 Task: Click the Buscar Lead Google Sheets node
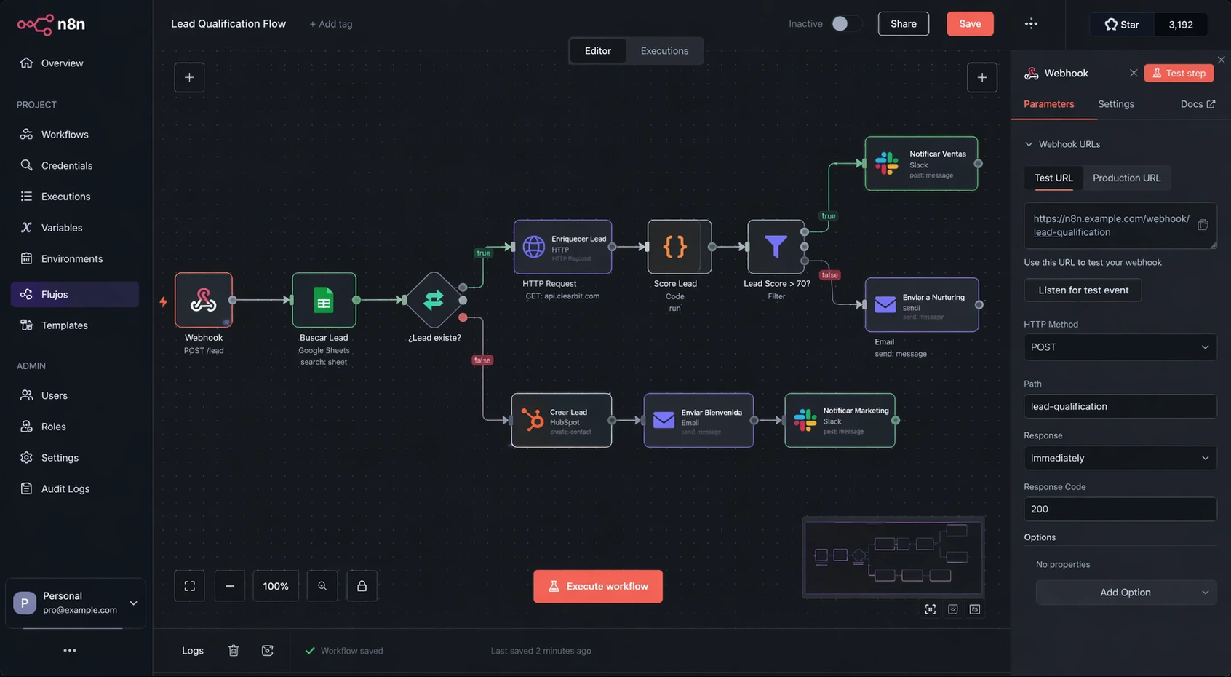point(324,300)
